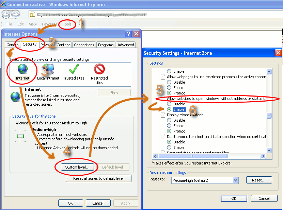Switch to the Connections tab
283x210 pixels.
coord(84,45)
